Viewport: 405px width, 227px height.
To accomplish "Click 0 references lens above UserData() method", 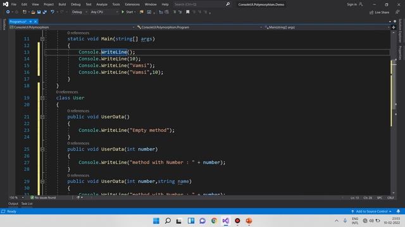I will coord(78,111).
